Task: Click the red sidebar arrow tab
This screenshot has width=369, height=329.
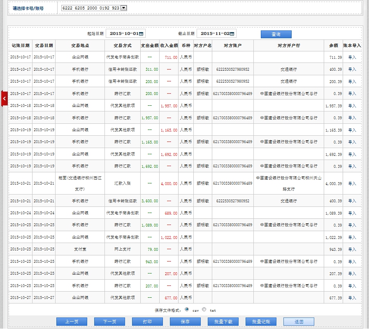Action: tap(4, 99)
